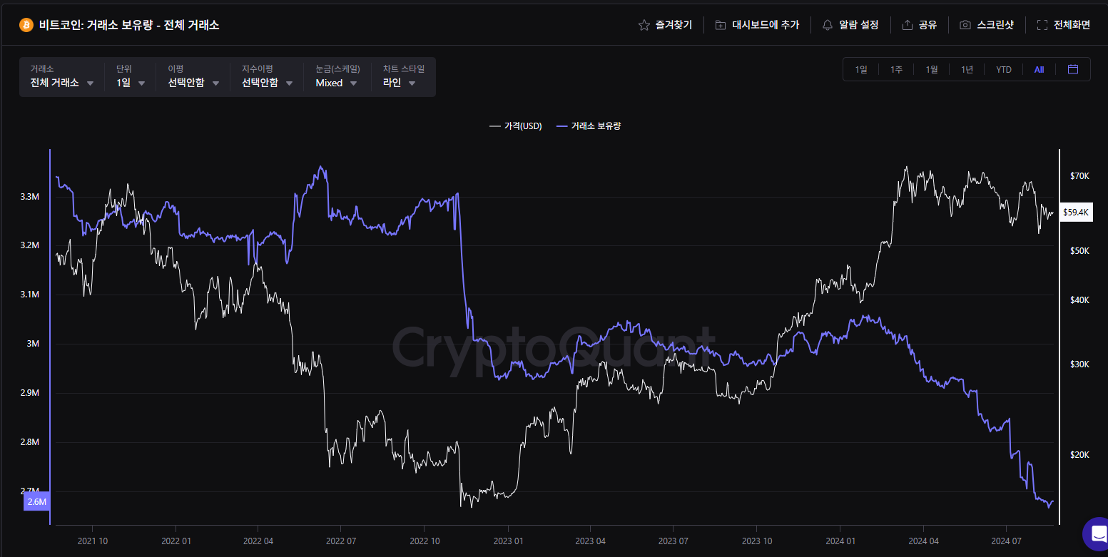
Task: Click the 3.2M left axis label
Action: (30, 245)
